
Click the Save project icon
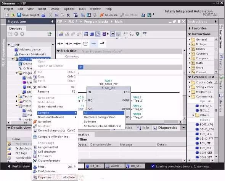pos(19,15)
